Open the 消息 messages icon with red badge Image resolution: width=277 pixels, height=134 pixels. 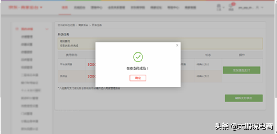(x=231, y=7)
